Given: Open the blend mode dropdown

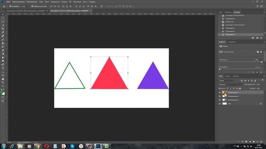Looking at the screenshot, I should pyautogui.click(x=231, y=84).
